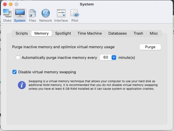This screenshot has width=174, height=131.
Task: Select the Memory tab
Action: pyautogui.click(x=42, y=33)
